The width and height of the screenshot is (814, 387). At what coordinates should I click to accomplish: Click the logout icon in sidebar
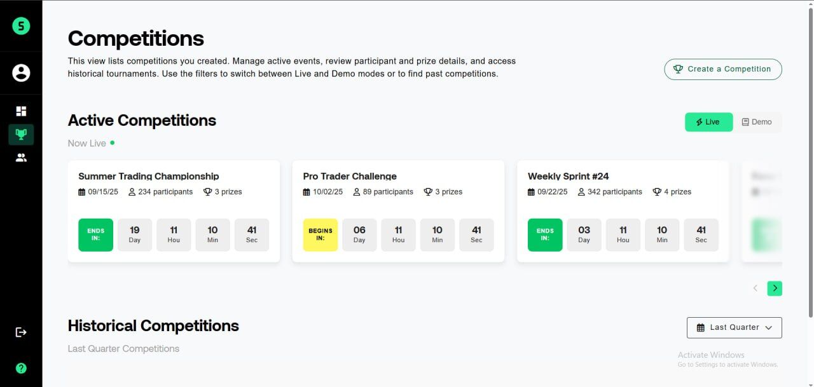[x=21, y=332]
